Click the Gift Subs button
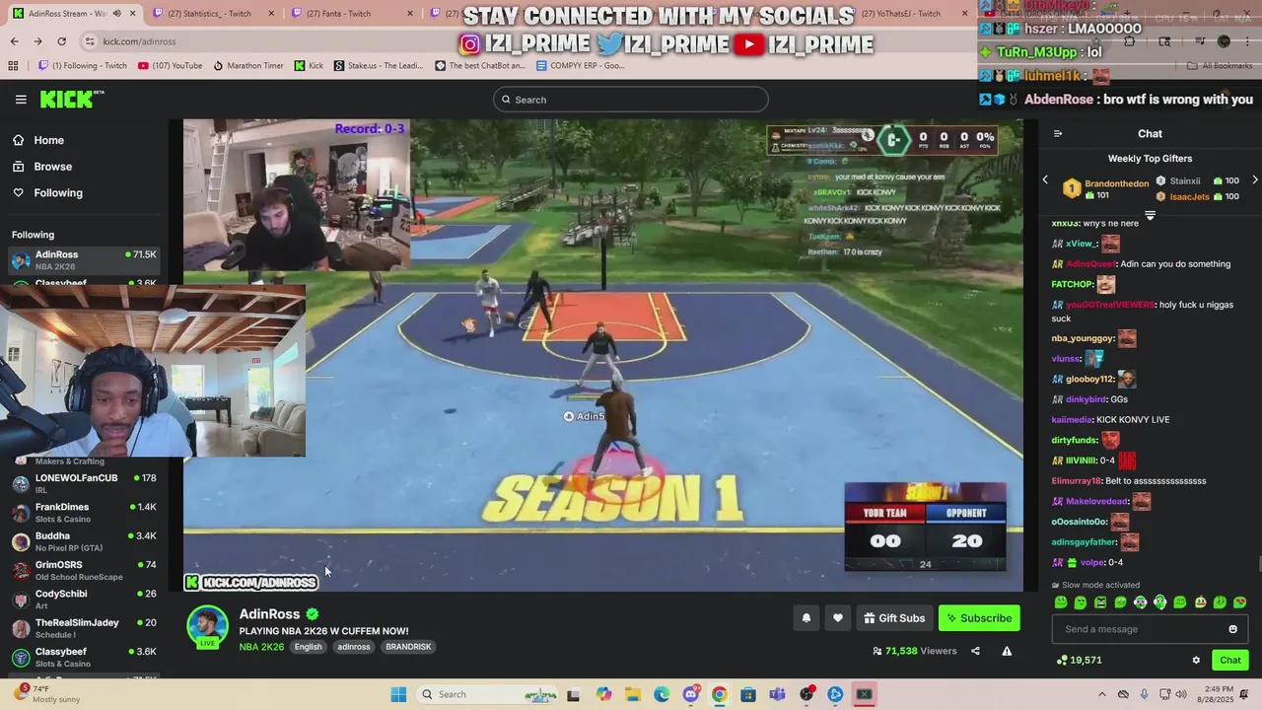 [894, 618]
